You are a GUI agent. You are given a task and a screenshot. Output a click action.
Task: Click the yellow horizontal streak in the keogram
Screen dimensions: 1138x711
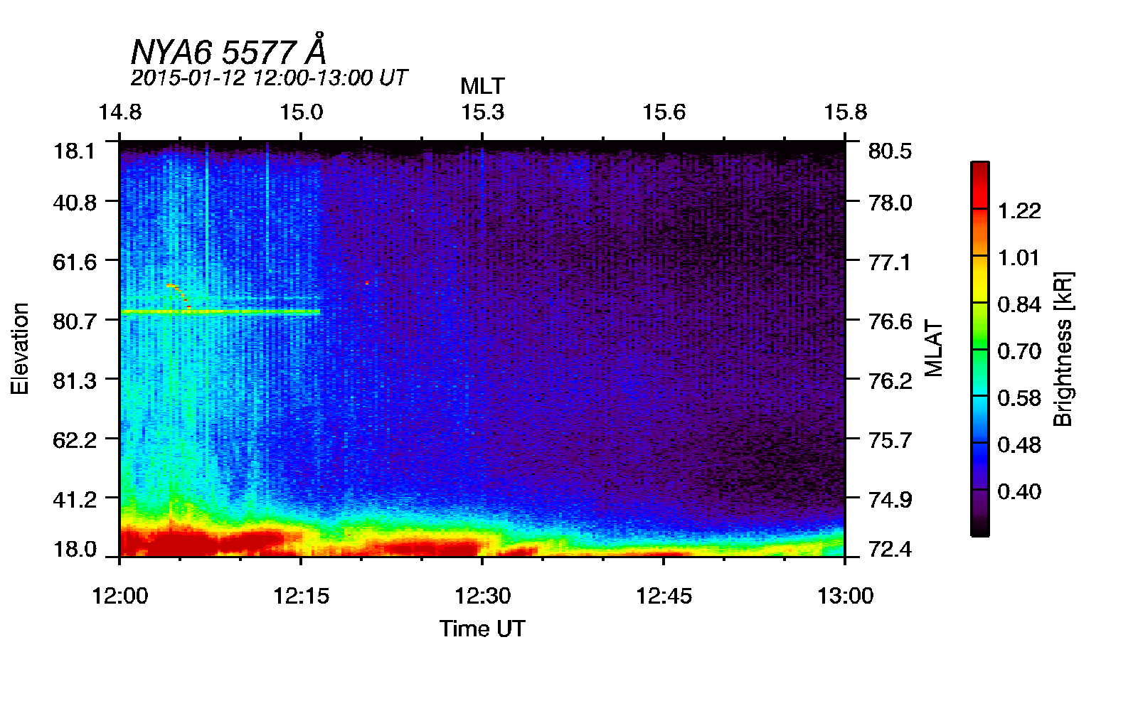pos(220,311)
